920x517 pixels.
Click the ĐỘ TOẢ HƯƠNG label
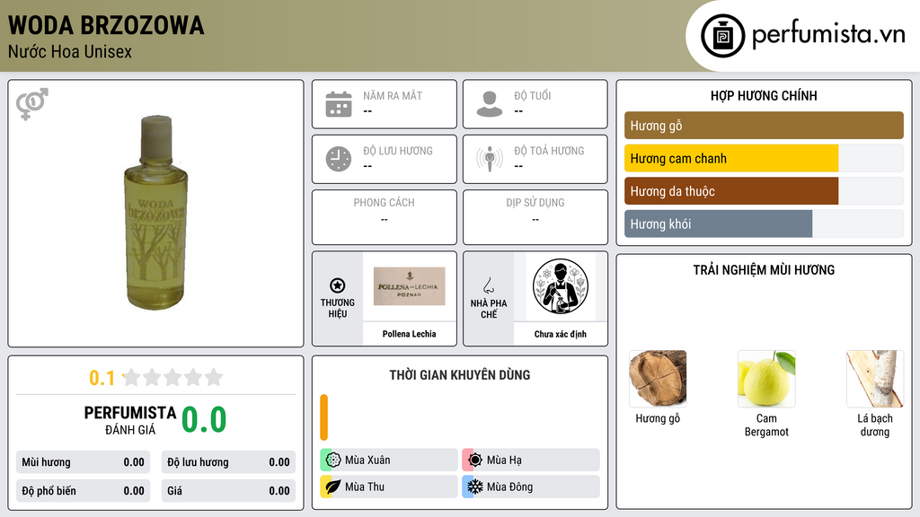click(549, 151)
